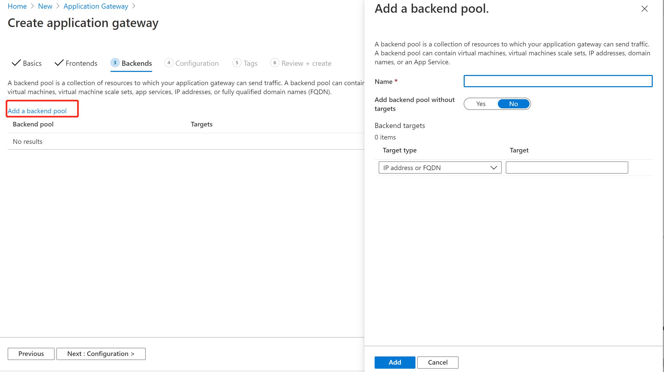Click the step 5 circle beside Tags
The width and height of the screenshot is (664, 372).
coord(237,63)
